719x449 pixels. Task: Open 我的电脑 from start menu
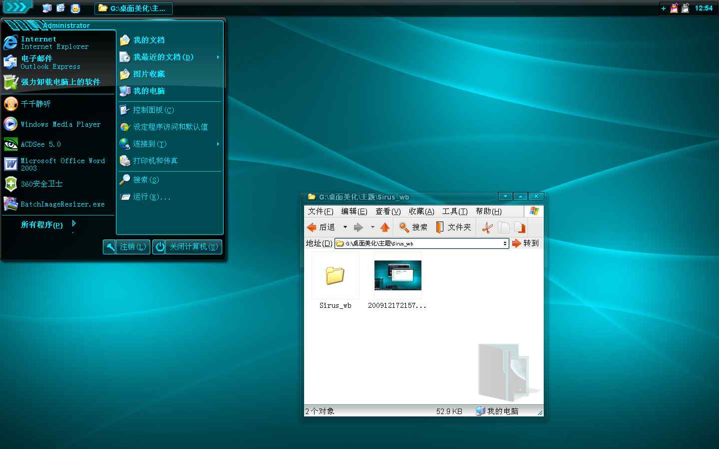(x=170, y=91)
